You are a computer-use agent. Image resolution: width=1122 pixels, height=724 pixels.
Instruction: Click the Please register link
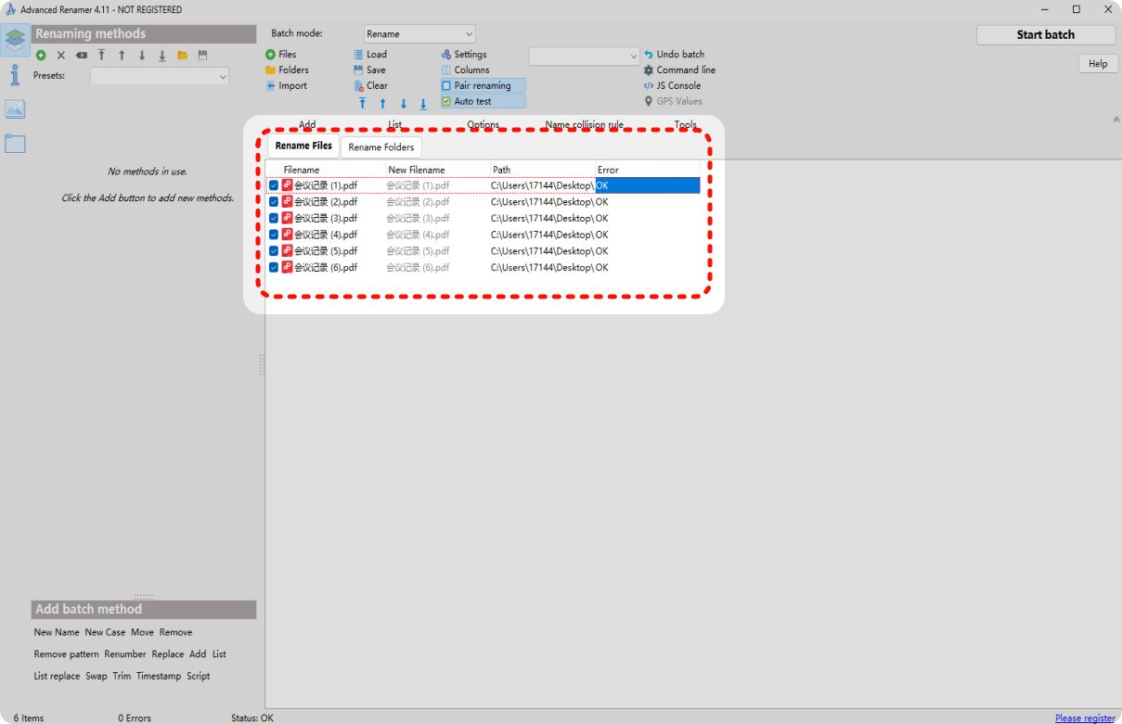1086,718
